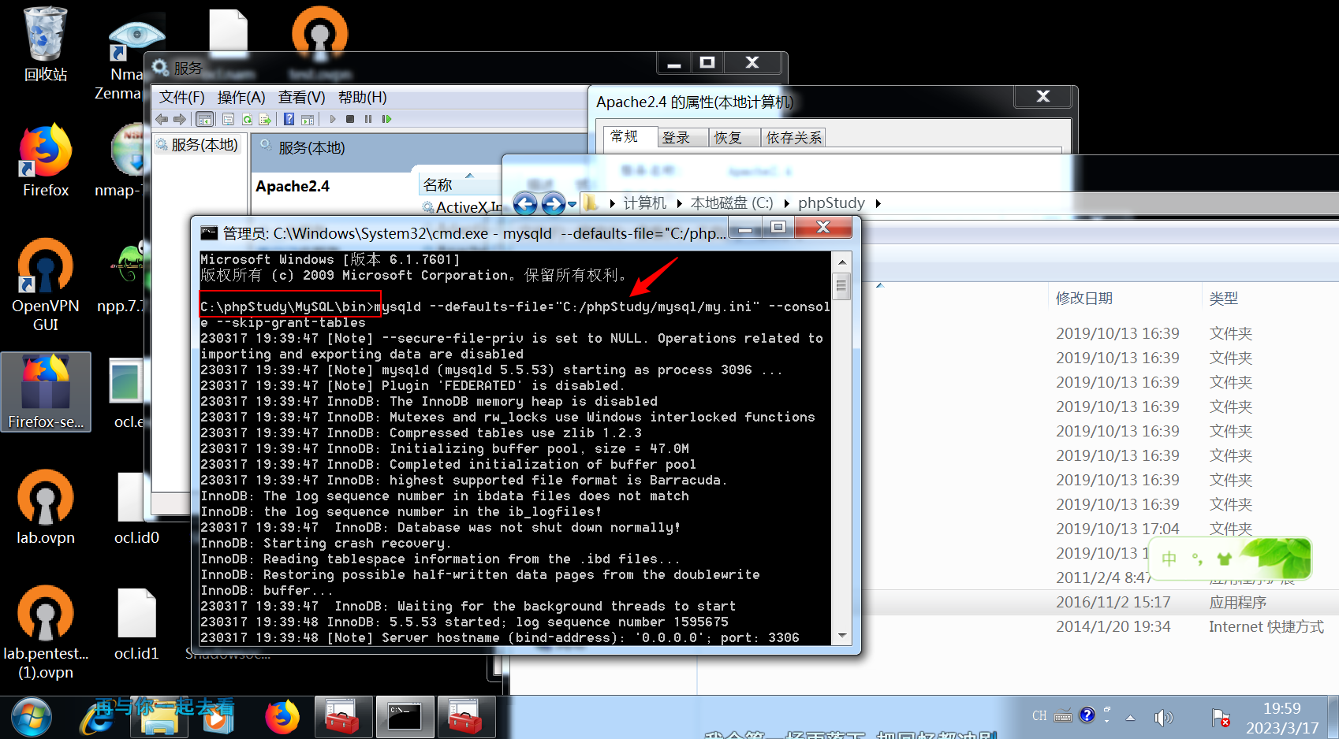Toggle the action pane icon in Services toolbar
The height and width of the screenshot is (739, 1339).
tap(308, 119)
